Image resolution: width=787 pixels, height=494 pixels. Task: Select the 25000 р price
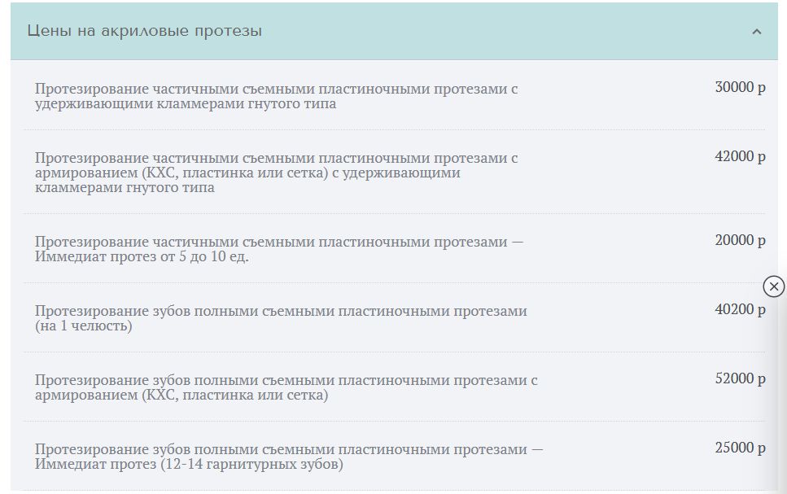click(x=740, y=448)
